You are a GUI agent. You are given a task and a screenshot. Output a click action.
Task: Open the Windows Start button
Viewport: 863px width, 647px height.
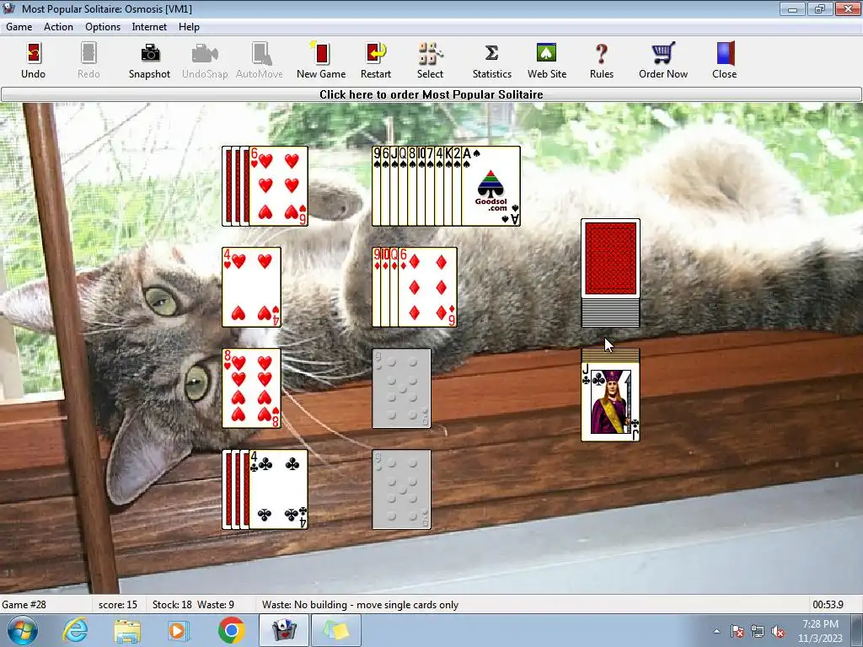23,630
